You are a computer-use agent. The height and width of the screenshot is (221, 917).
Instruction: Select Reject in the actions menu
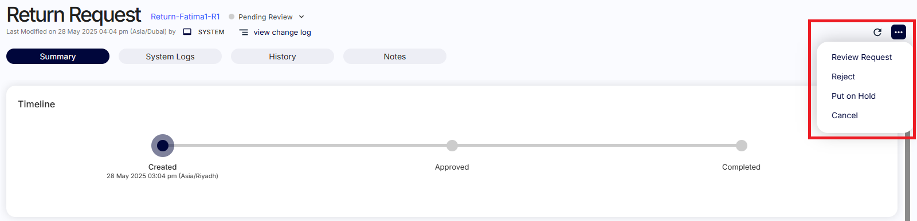click(843, 77)
